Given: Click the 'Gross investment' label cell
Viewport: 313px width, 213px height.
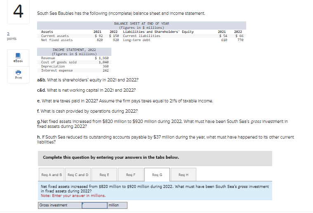Looking at the screenshot, I should point(60,205).
